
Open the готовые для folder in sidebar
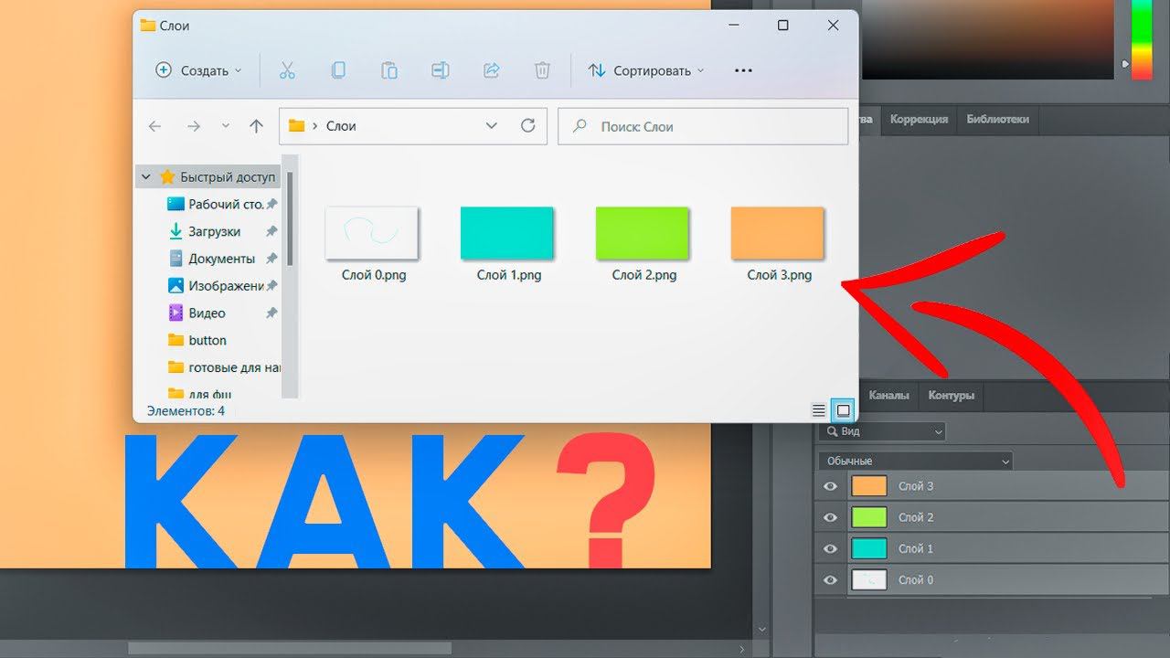[225, 367]
